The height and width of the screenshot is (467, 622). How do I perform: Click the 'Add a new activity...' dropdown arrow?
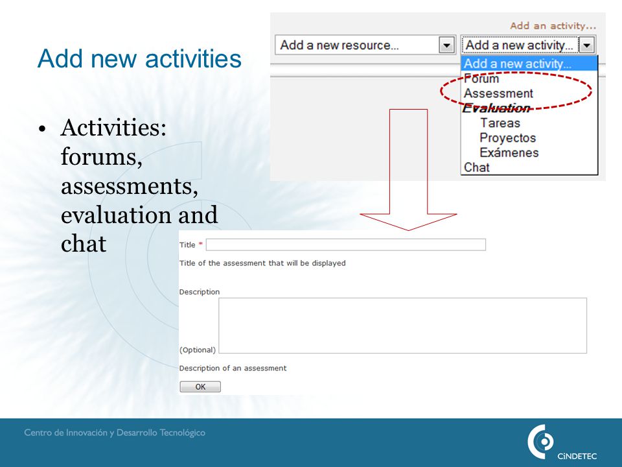point(586,45)
